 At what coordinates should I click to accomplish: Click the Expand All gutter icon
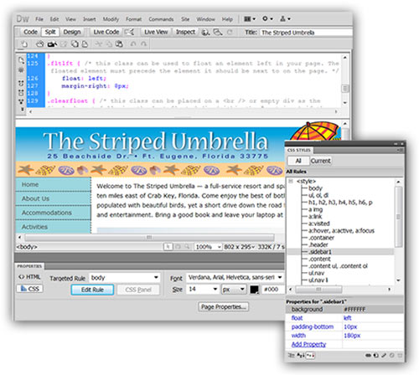click(21, 101)
